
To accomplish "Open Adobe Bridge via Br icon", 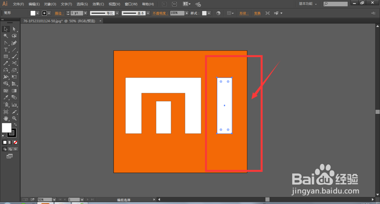I will (x=164, y=4).
